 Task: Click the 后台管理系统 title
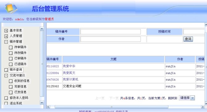(x=50, y=9)
